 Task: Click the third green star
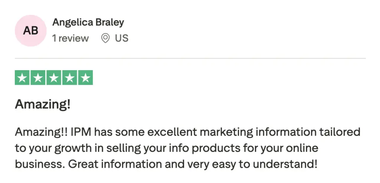54,78
